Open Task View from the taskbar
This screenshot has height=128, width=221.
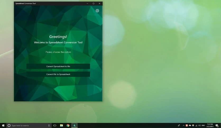55,125
